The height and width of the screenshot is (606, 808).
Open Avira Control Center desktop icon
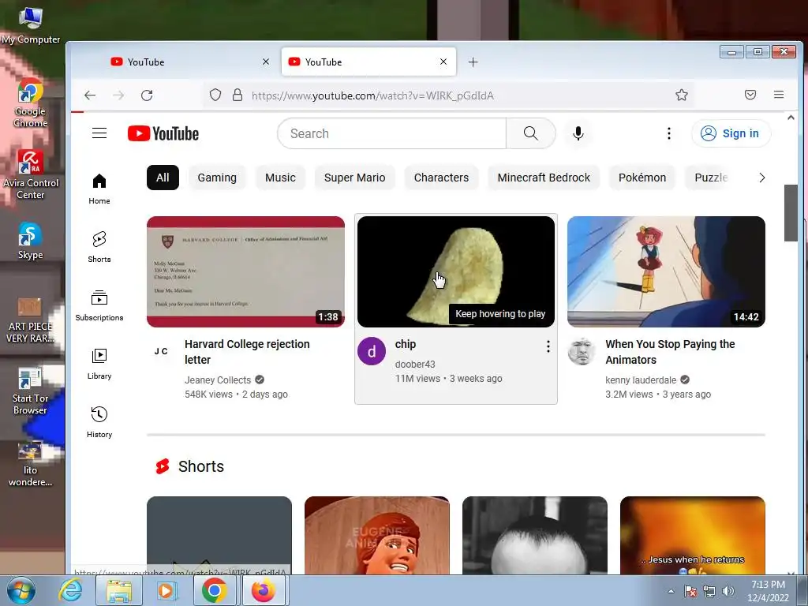tap(31, 174)
